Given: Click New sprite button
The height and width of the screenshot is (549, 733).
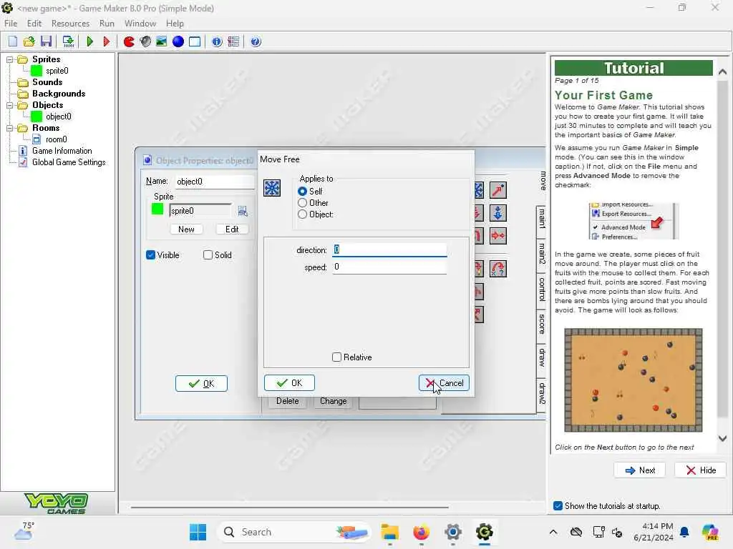Looking at the screenshot, I should (x=186, y=229).
